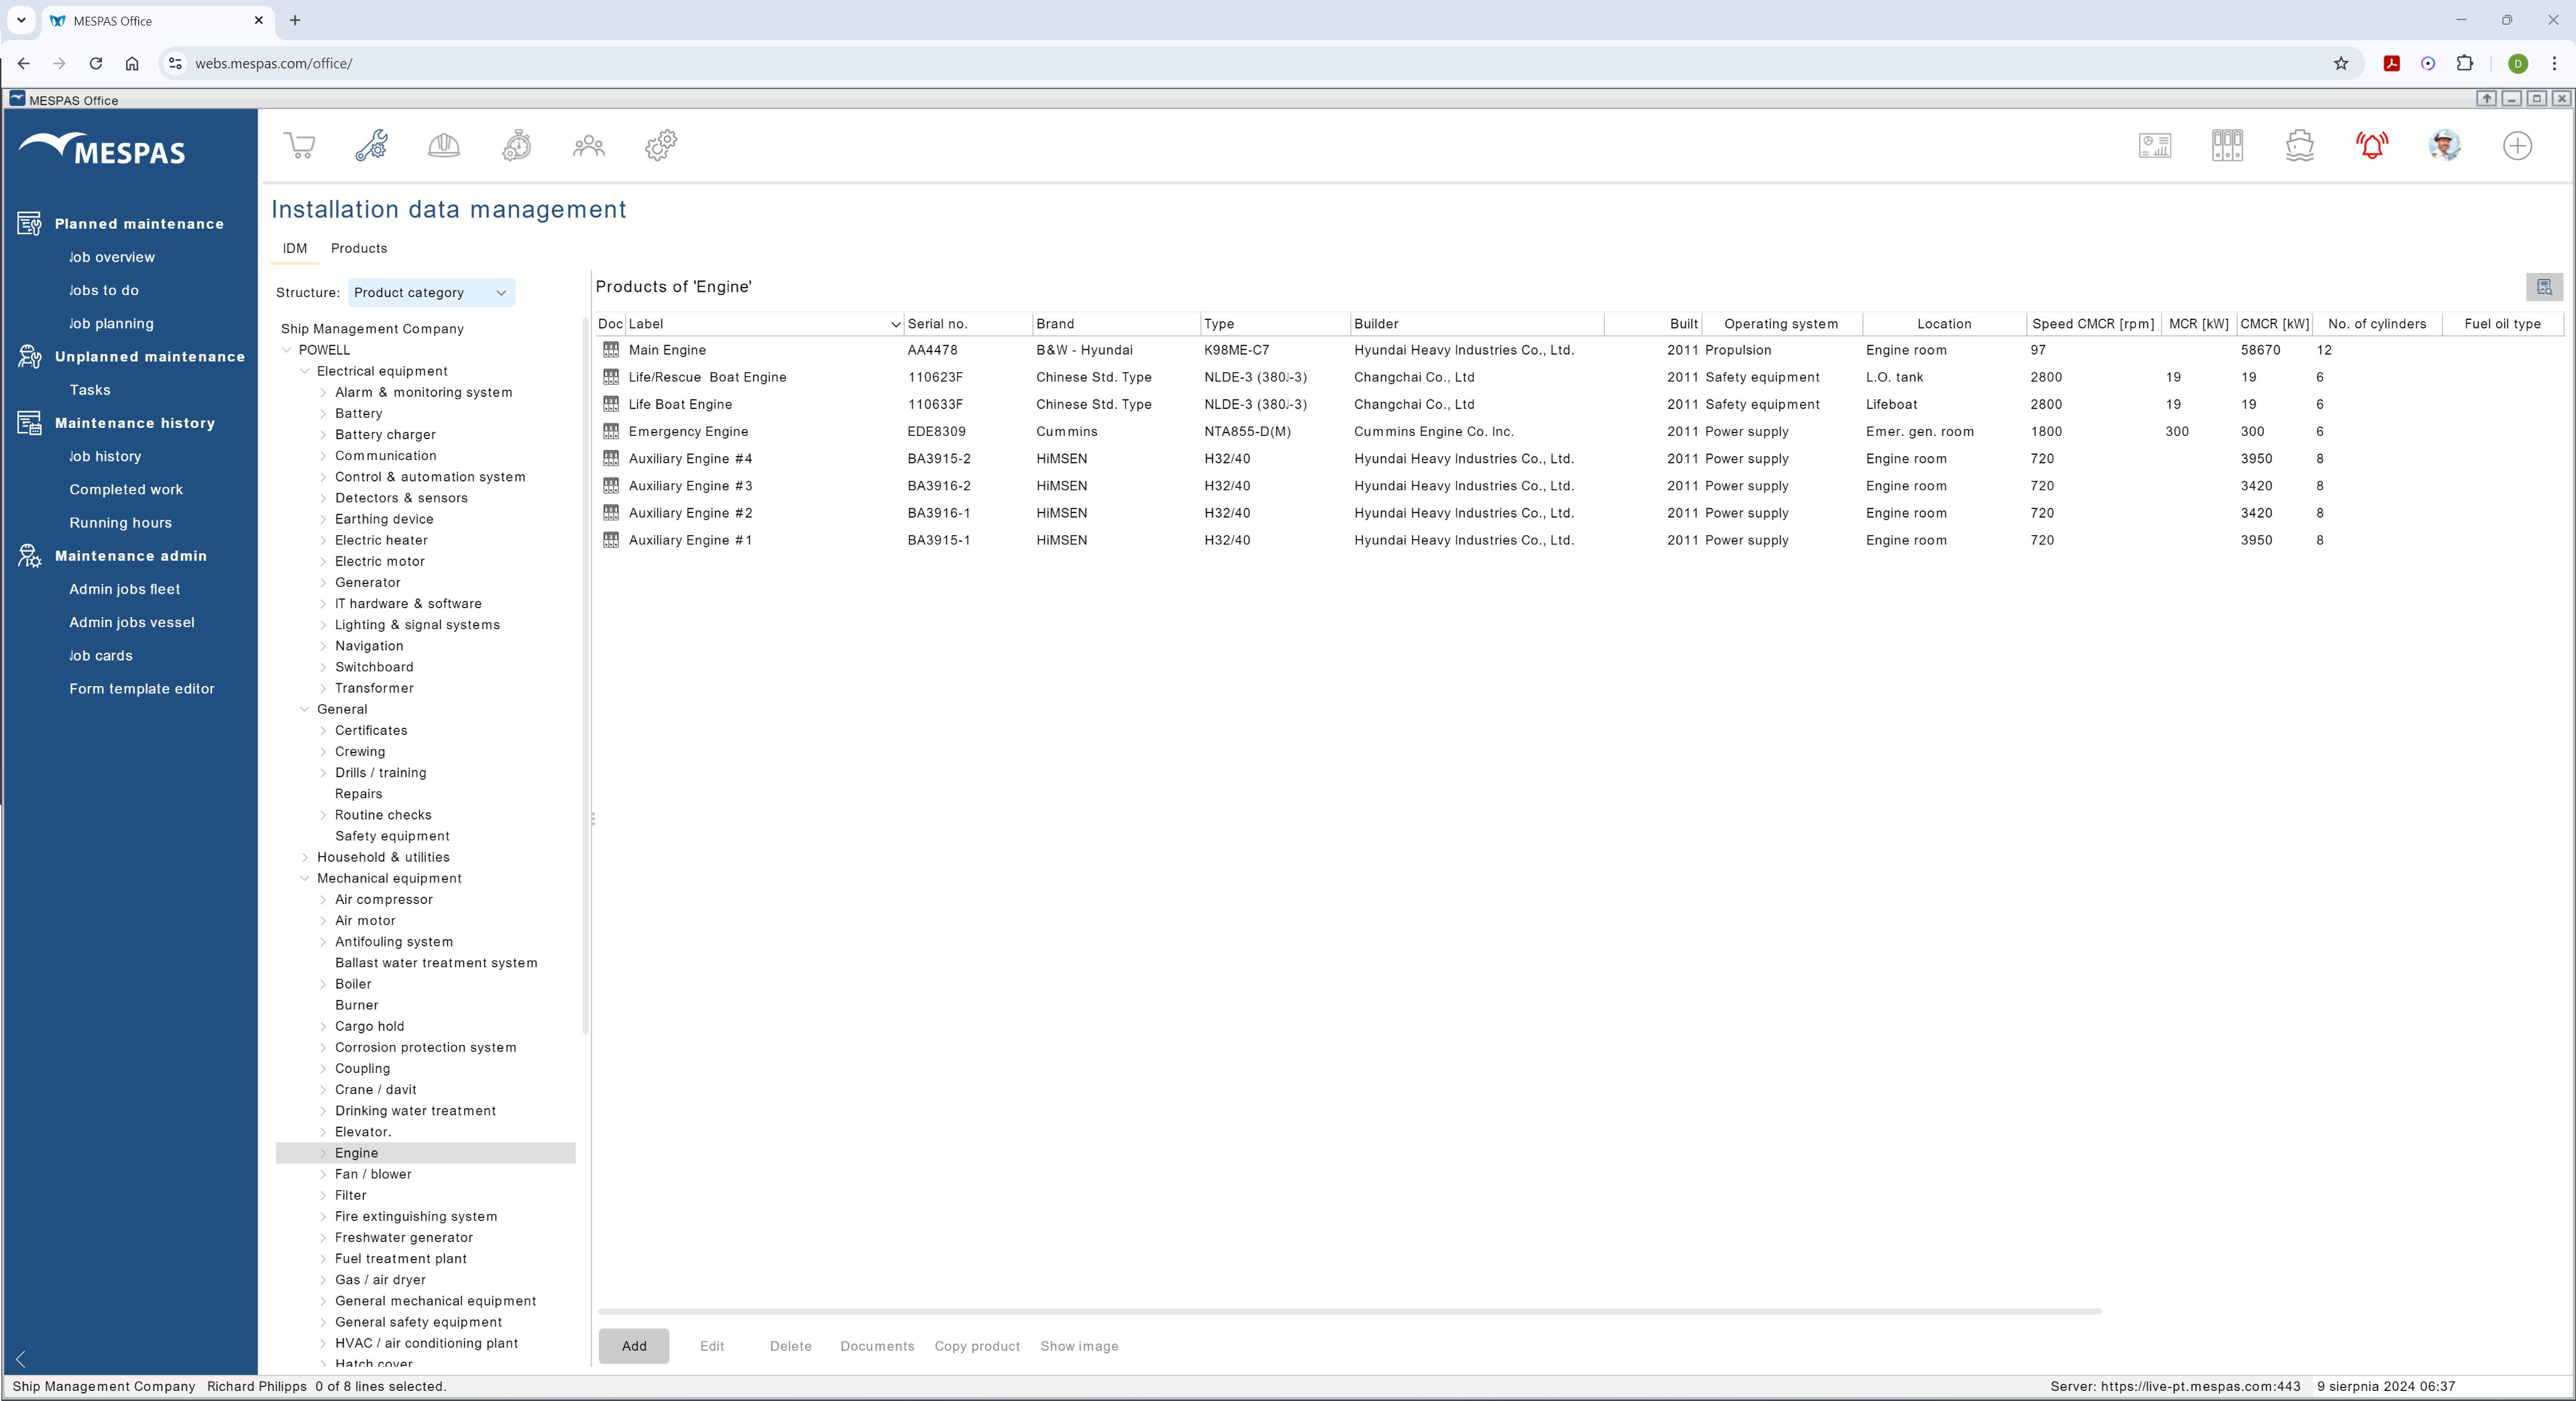Screen dimensions: 2576x1401
Task: Switch to the IDM tab
Action: [x=295, y=249]
